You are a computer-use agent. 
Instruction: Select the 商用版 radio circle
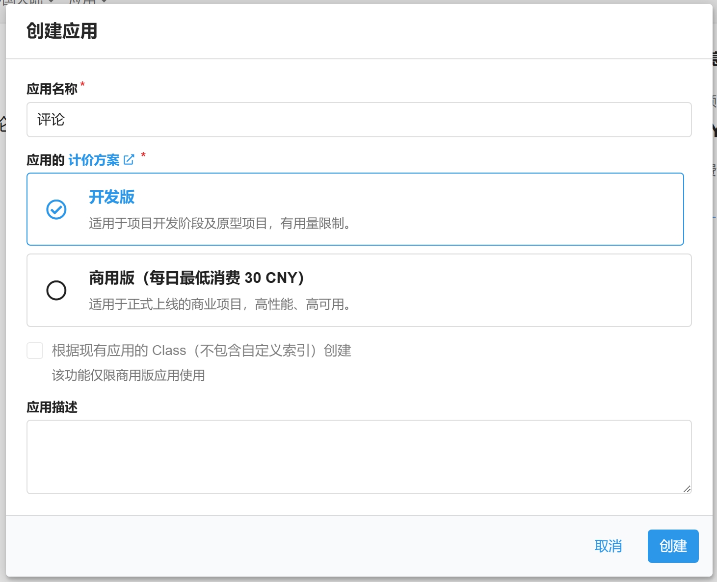click(56, 290)
